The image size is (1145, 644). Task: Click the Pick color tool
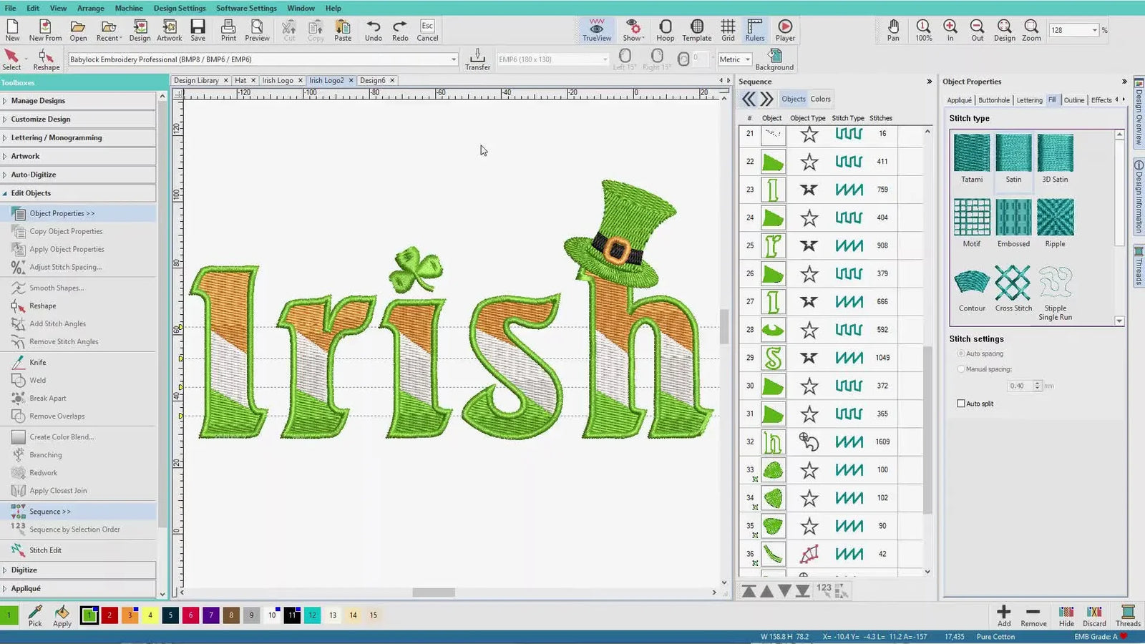click(x=35, y=615)
